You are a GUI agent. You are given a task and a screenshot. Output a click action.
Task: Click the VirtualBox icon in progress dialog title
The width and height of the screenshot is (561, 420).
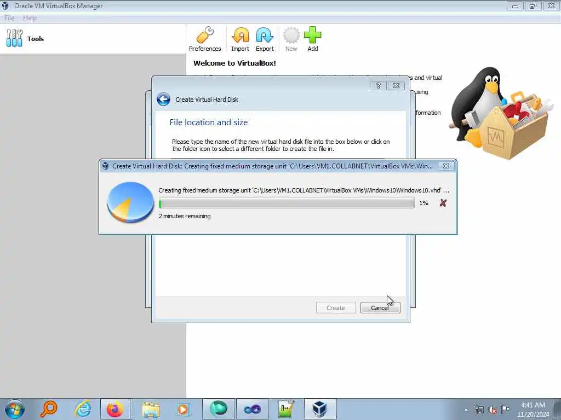coord(105,166)
